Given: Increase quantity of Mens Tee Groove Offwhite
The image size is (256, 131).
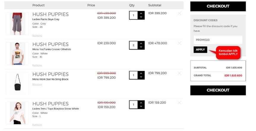Looking at the screenshot, I should [x=141, y=44].
